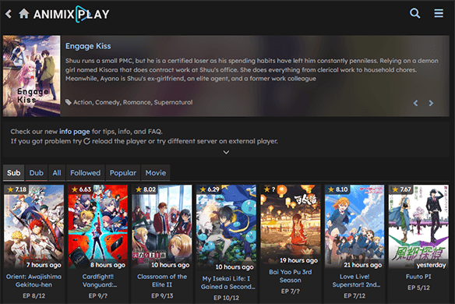
Task: Click the Love Live! Superstar!! title
Action: [356, 281]
